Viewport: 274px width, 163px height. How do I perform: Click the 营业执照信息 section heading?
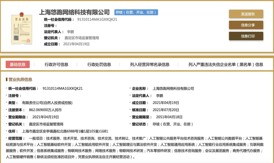[x=20, y=80]
